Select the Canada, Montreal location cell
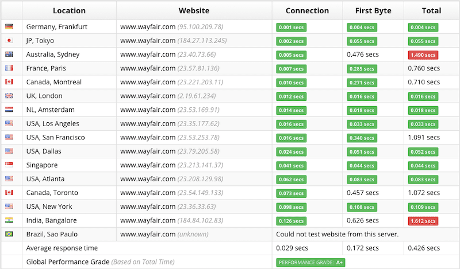This screenshot has width=460, height=269. point(69,82)
